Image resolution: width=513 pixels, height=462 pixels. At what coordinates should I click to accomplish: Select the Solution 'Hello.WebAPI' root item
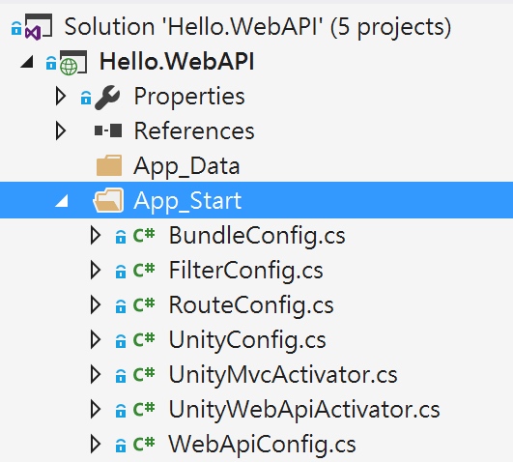(x=258, y=27)
